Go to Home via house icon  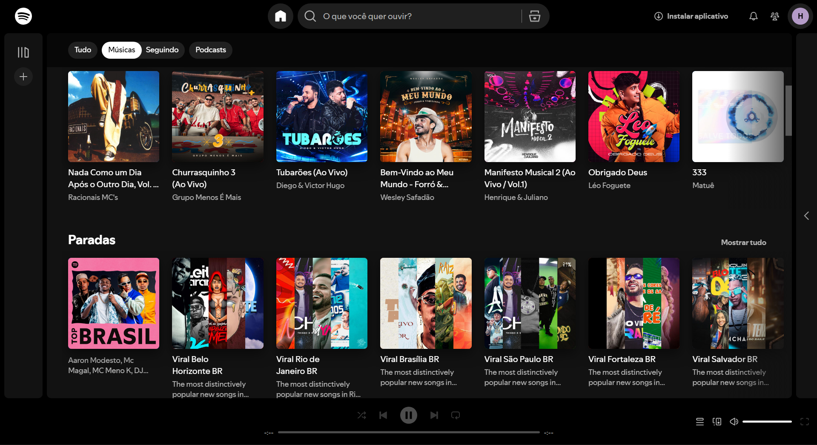(281, 16)
